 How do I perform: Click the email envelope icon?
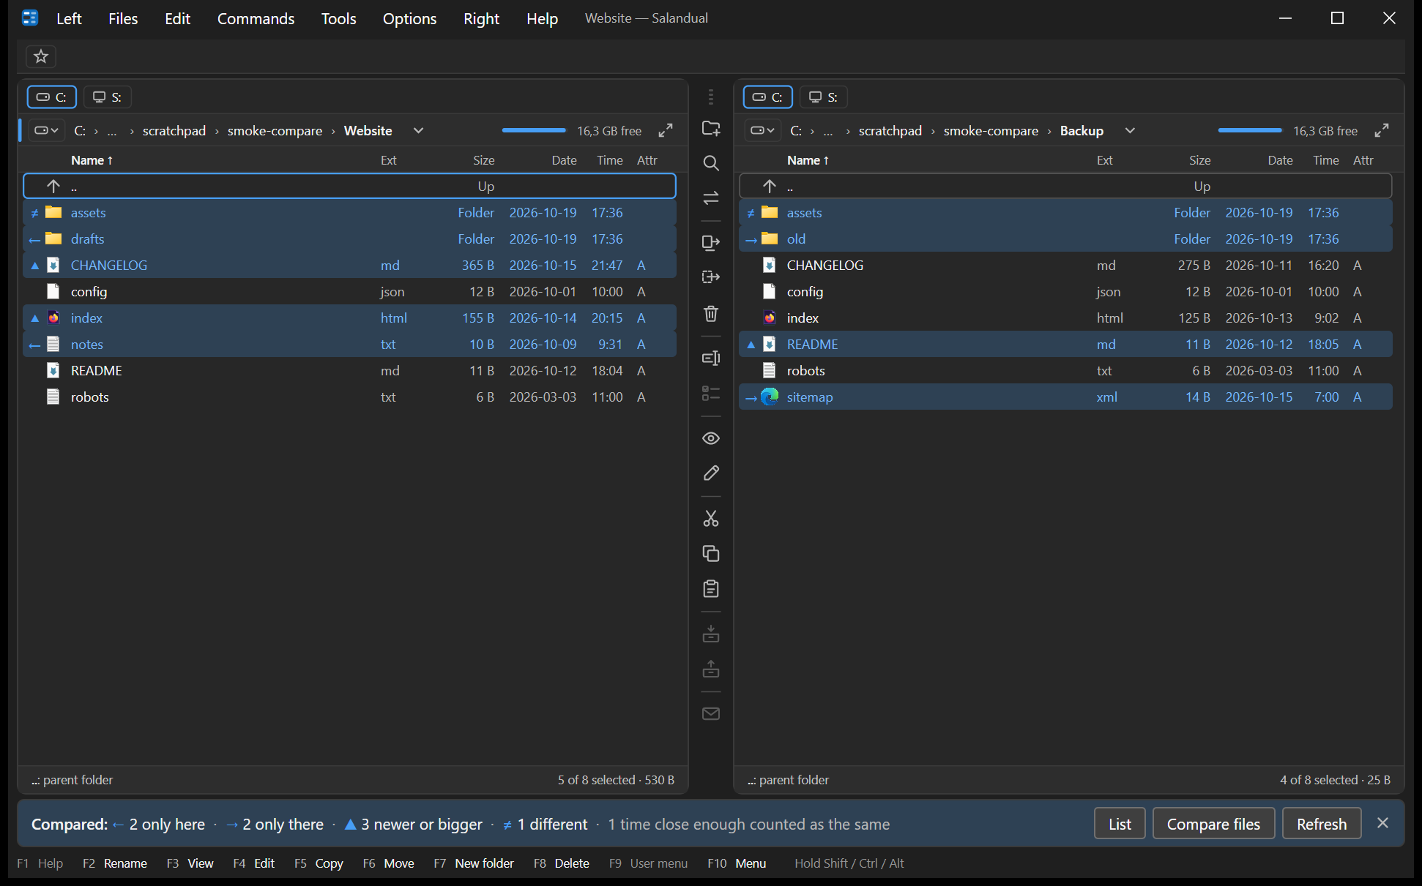click(711, 713)
